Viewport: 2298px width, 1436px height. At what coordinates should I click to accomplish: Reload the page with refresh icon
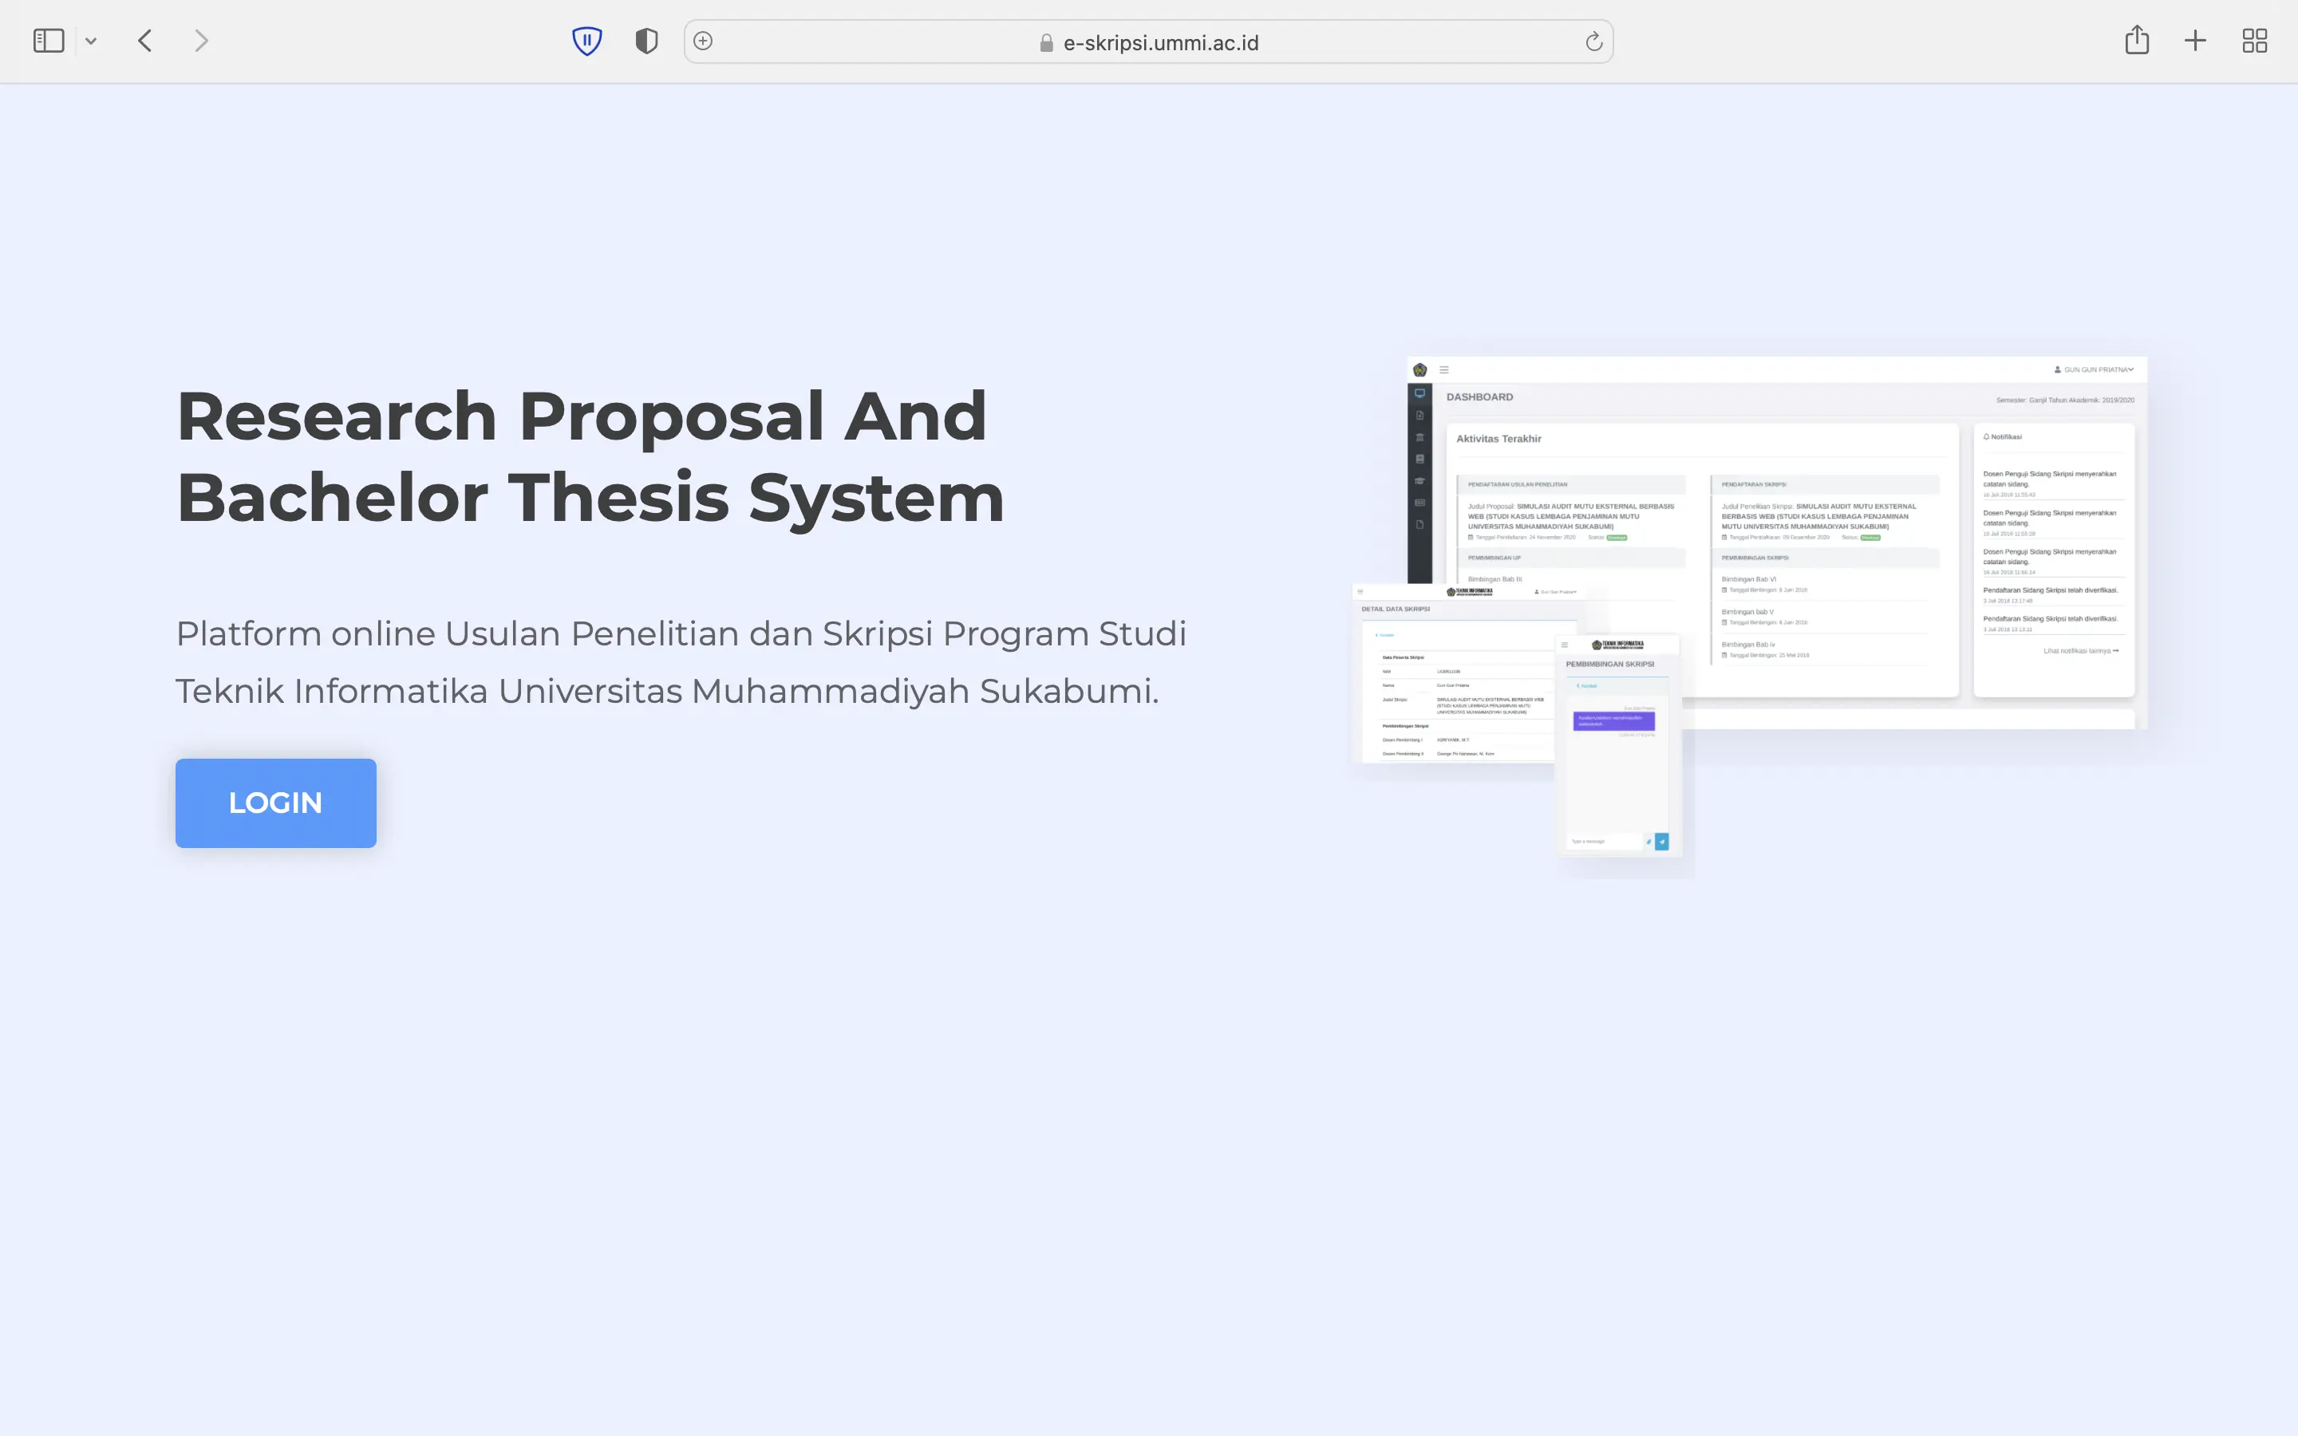(1593, 41)
